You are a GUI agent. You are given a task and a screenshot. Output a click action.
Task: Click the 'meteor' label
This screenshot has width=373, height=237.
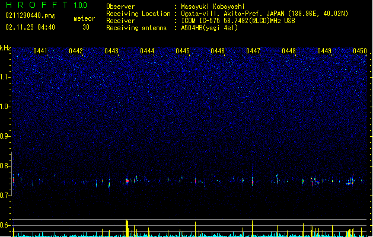[x=84, y=18]
